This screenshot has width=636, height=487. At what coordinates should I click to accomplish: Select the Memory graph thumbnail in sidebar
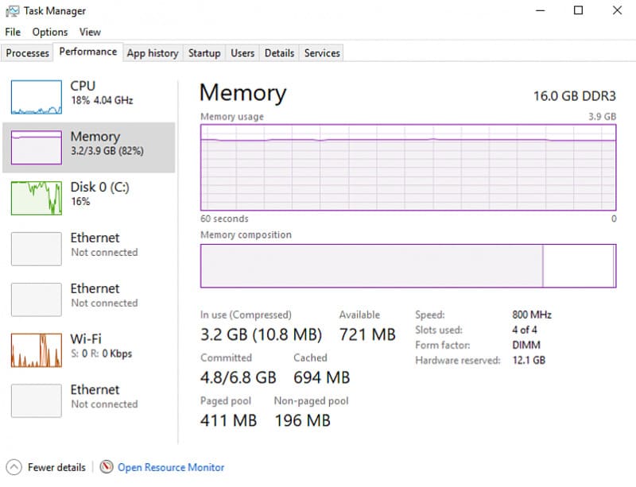click(37, 147)
